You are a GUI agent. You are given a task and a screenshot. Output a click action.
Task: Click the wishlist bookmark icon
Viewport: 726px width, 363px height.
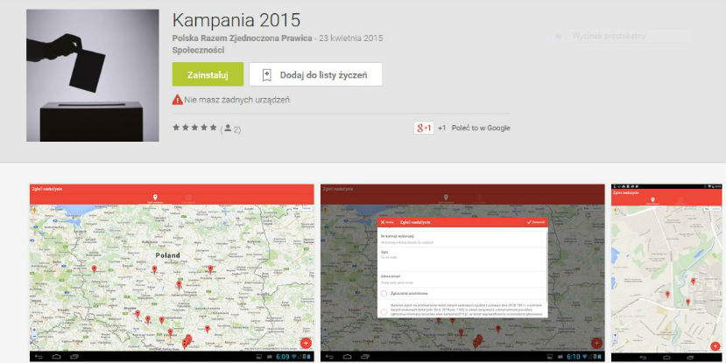click(267, 75)
